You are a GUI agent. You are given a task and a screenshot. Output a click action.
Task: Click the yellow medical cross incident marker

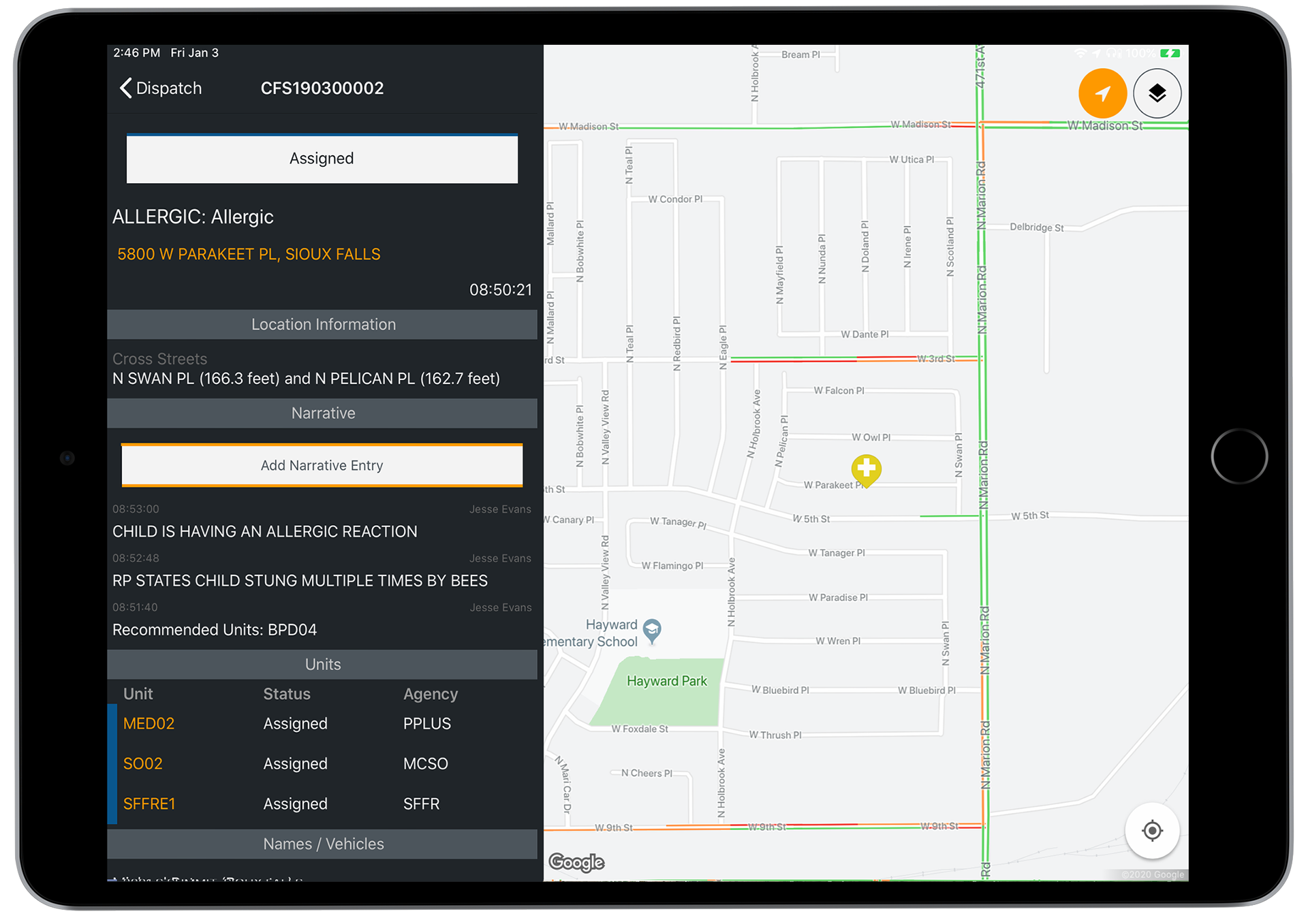tap(866, 469)
